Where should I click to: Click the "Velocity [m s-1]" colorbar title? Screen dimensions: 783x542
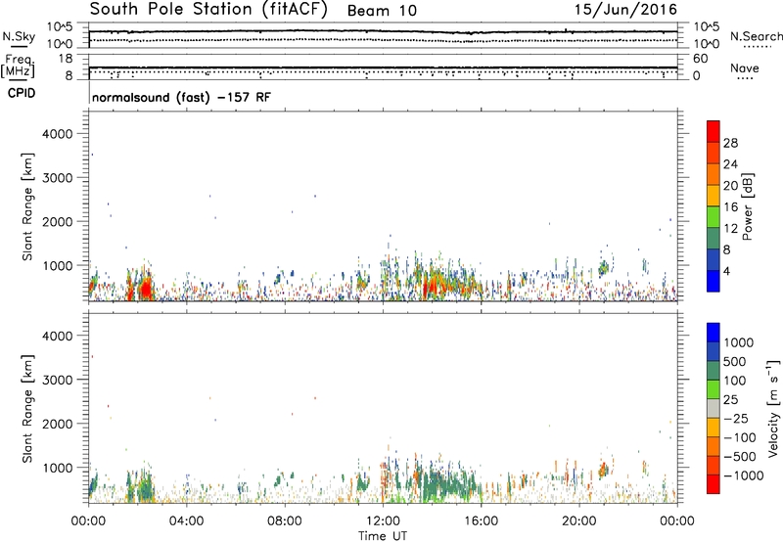(x=773, y=408)
